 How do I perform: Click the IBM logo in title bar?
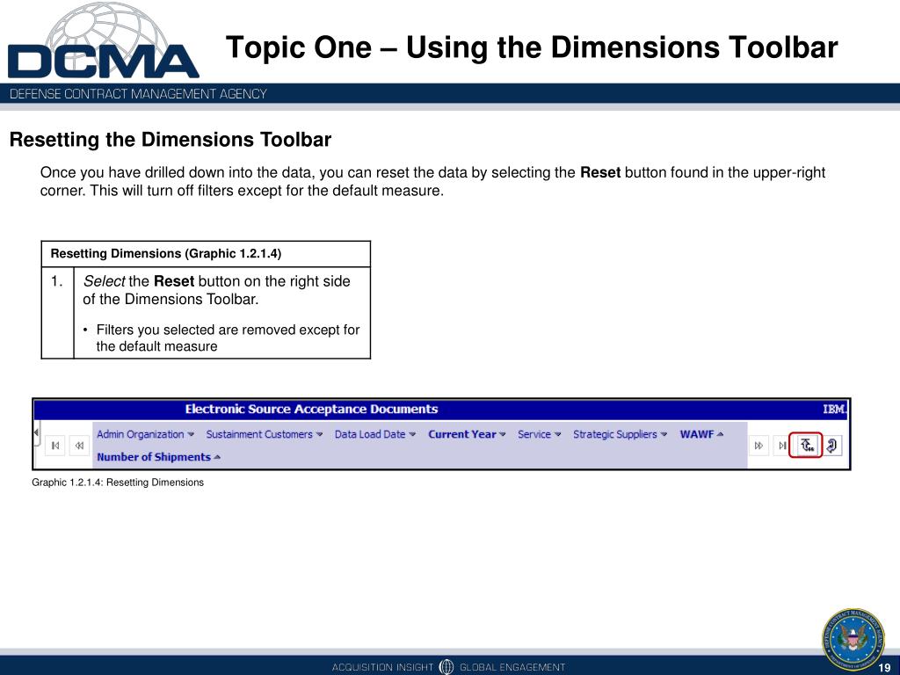(834, 410)
